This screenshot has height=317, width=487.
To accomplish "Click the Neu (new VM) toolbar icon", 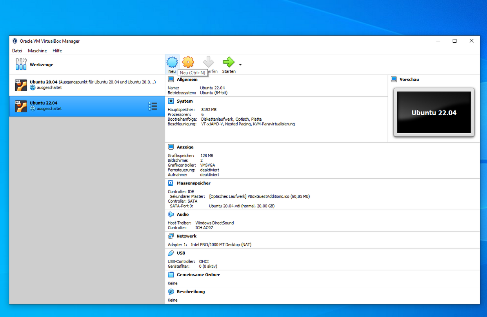I will (x=172, y=62).
